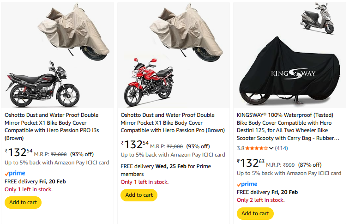Image resolution: width=349 pixels, height=224 pixels.
Task: Click the (87% off) discount label
Action: [x=310, y=165]
